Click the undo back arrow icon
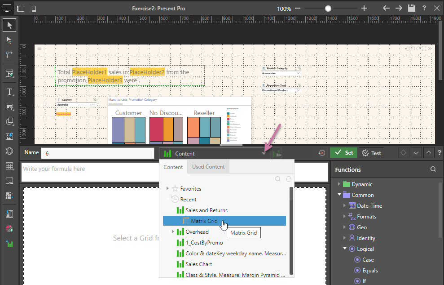Viewport: 444px width, 285px height. (x=386, y=8)
